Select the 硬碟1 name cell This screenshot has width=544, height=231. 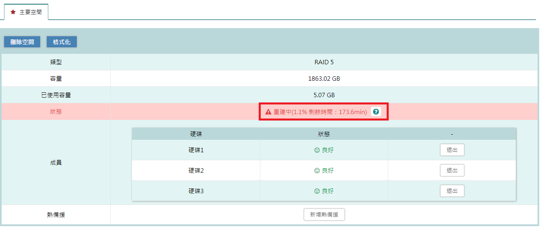coord(196,150)
